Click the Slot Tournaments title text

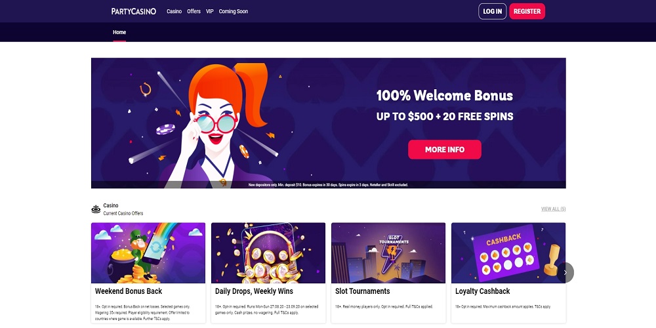(x=362, y=291)
